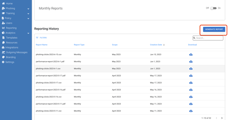Expand the Analytics menu chevron

(28, 33)
